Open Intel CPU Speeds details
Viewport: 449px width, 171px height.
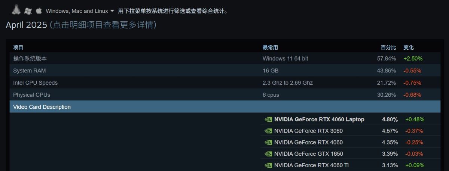(225, 83)
